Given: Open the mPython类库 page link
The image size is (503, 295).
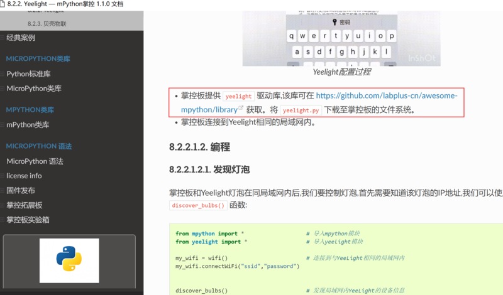Looking at the screenshot, I should click(28, 125).
